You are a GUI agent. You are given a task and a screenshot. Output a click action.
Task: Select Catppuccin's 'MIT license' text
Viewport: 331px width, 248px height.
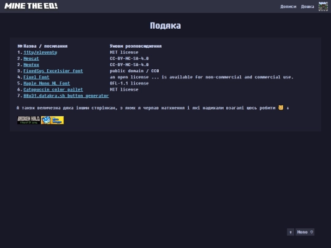[124, 89]
